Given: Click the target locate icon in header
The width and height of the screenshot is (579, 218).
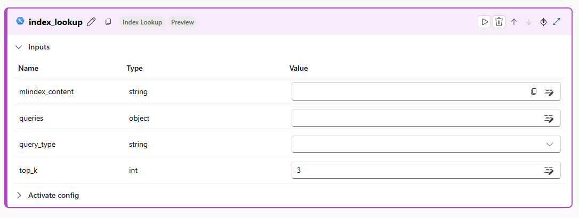Looking at the screenshot, I should [x=543, y=22].
